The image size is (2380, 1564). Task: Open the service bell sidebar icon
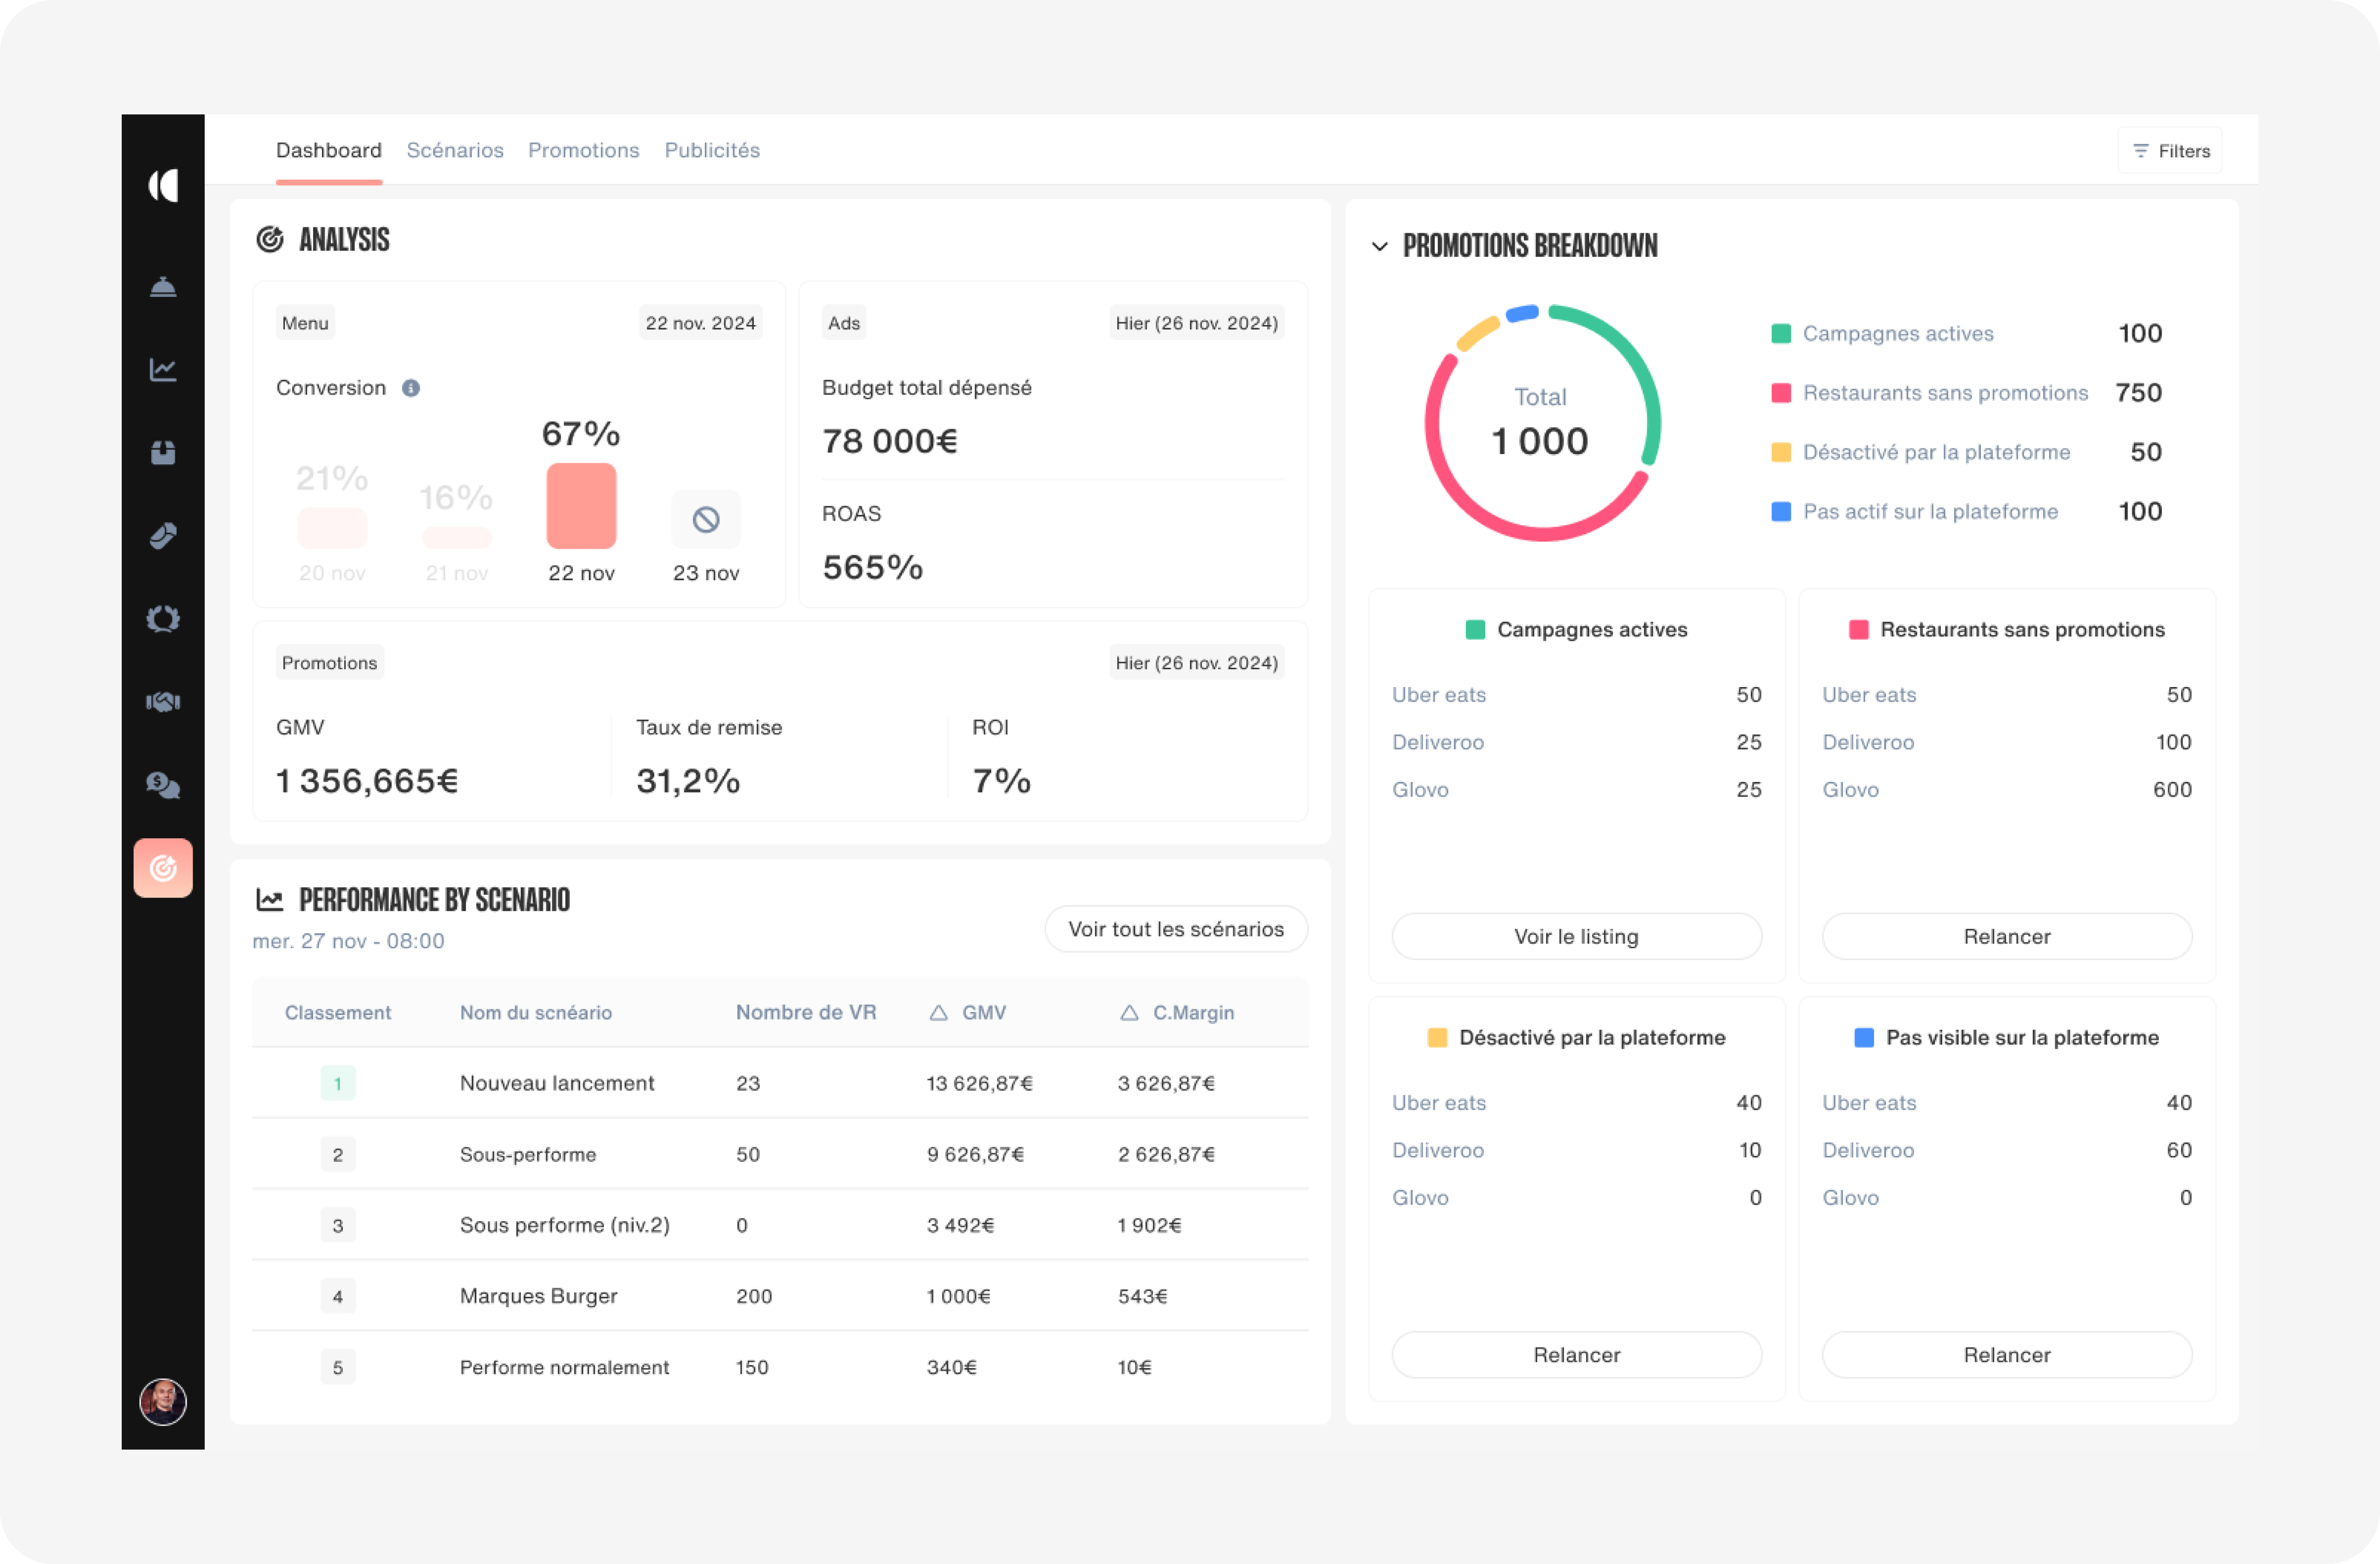coord(163,287)
